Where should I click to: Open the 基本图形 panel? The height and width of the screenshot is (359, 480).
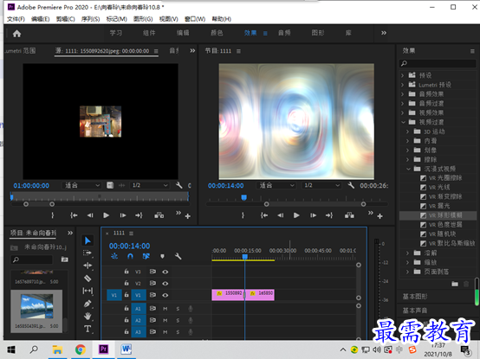415,297
